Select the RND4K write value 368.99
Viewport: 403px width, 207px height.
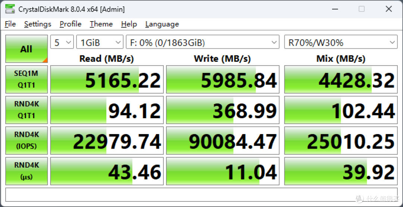point(222,110)
